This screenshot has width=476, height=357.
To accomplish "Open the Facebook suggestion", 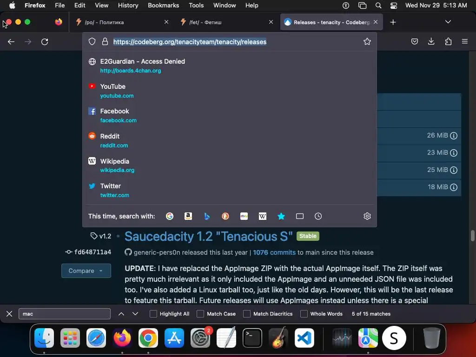I will pyautogui.click(x=230, y=115).
